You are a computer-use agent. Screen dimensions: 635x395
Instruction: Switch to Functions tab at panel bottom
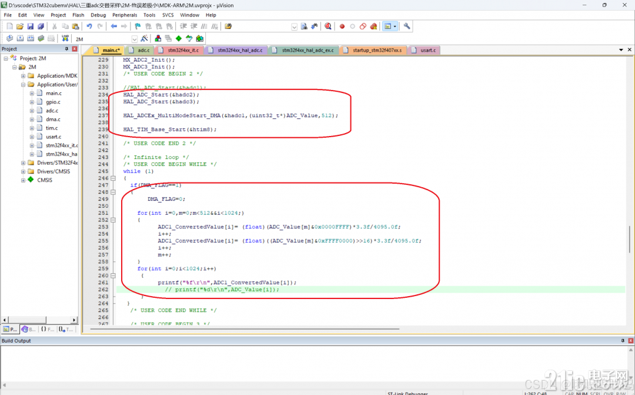(48, 329)
